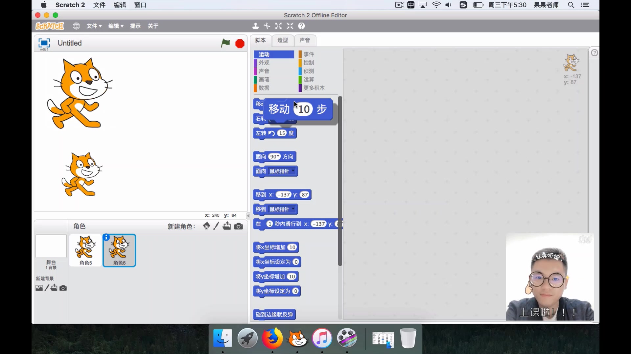Click the green flag to start
Viewport: 631px width, 354px height.
click(x=225, y=43)
